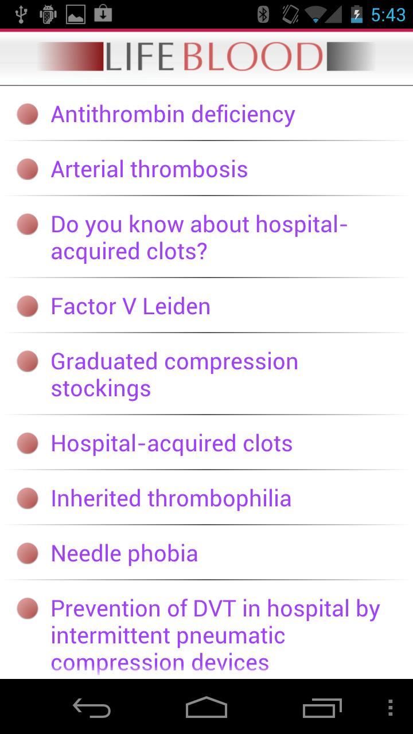Viewport: 413px width, 734px height.
Task: Tap the battery charging icon
Action: click(x=356, y=14)
